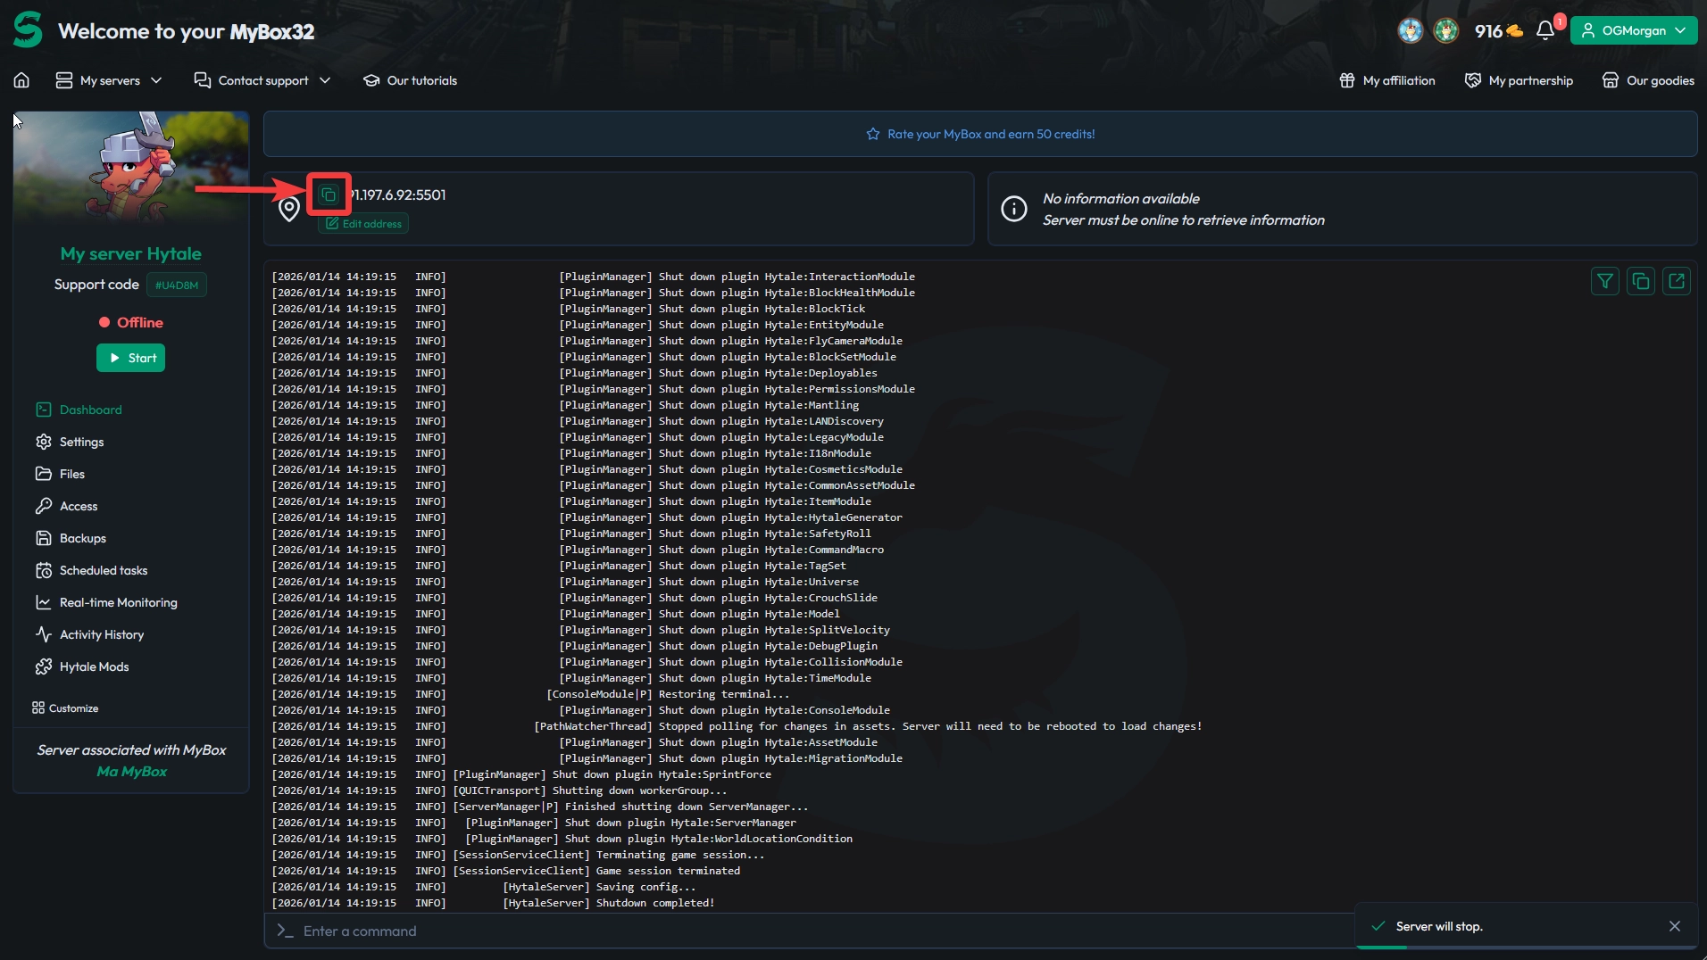This screenshot has height=960, width=1707.
Task: Open the Backups section
Action: point(81,538)
